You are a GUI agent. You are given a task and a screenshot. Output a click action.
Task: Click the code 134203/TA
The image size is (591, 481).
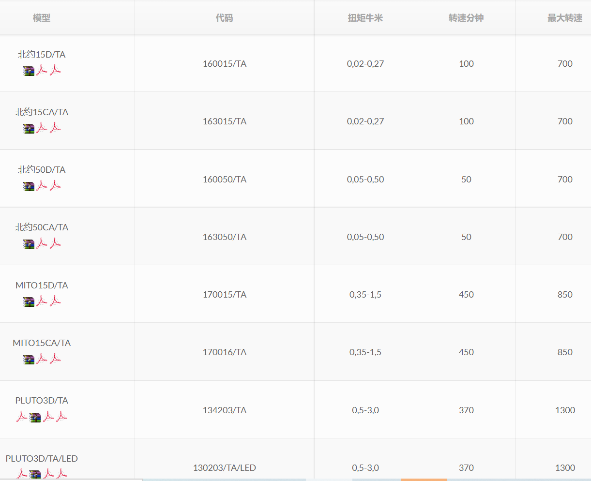pyautogui.click(x=225, y=410)
